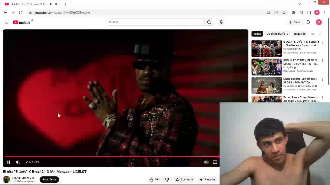
Task: Open the ElAlfaElJefeTV channel name link
Action: tap(22, 178)
